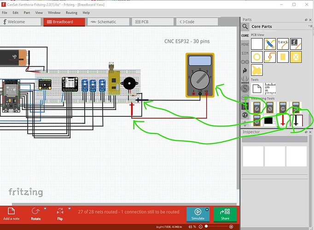Select the cm/in ruler tool
This screenshot has width=314, height=230.
tap(270, 89)
